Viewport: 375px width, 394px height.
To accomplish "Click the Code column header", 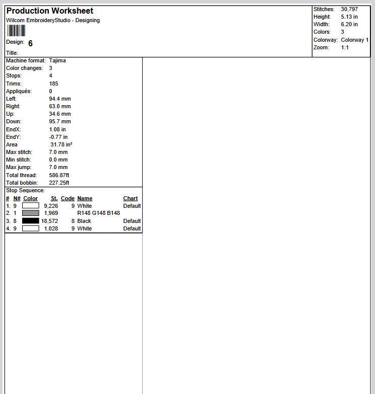I will (68, 198).
